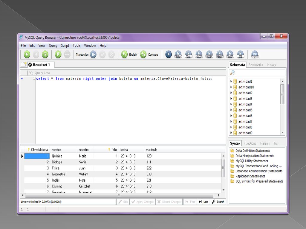Click the Apply Changes button
306x229 pixels.
[x=143, y=202]
